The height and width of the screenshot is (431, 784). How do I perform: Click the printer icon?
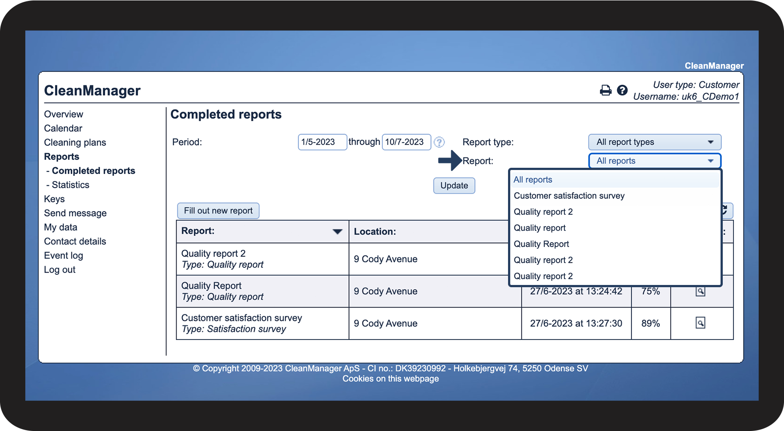[x=605, y=91]
